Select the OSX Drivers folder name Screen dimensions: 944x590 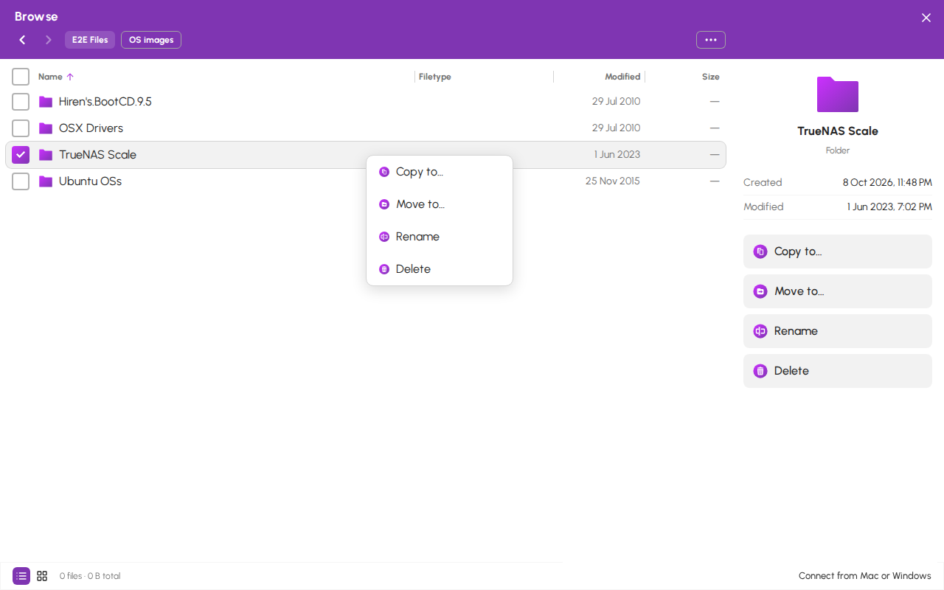tap(91, 128)
